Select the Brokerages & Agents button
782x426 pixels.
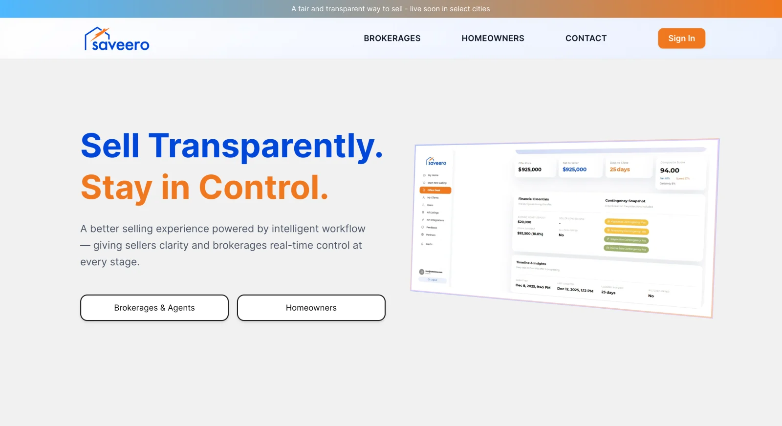coord(154,308)
